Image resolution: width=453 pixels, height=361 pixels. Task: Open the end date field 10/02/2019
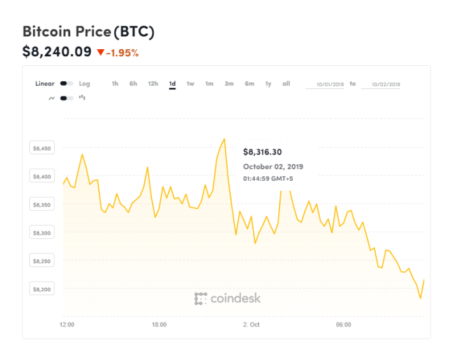(381, 84)
